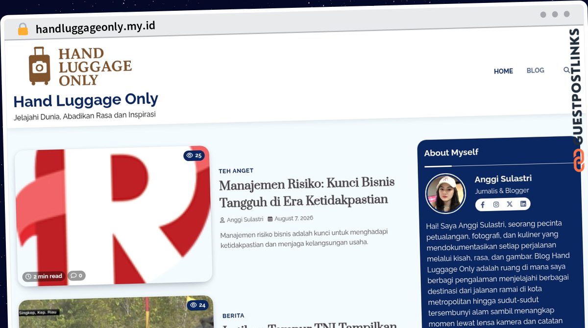Screen dimensions: 588x328
Task: Click the 25 views eye badge
Action: pos(194,155)
